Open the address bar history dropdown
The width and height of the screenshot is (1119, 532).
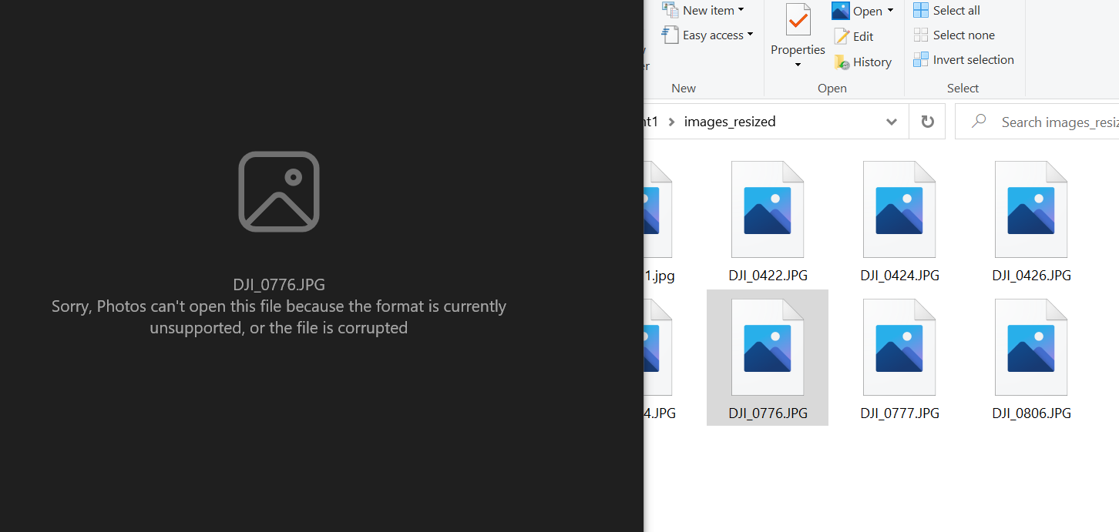tap(892, 122)
